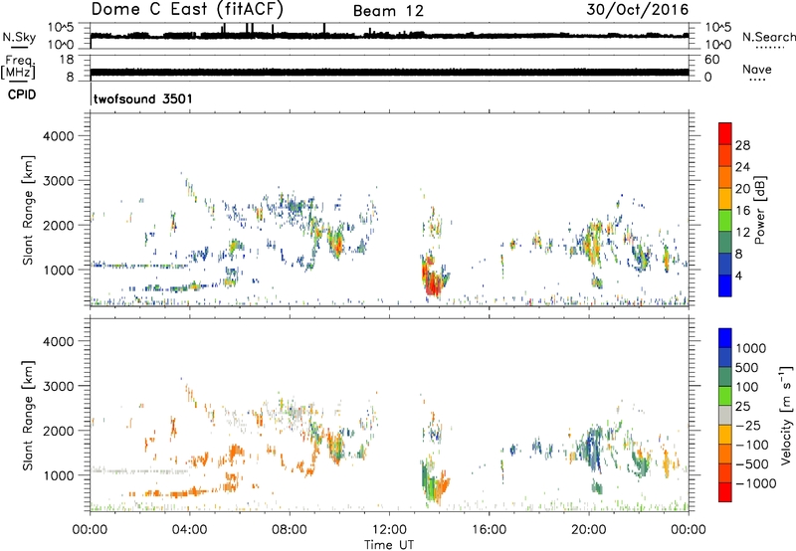Click the '20:00' time tick label
This screenshot has width=796, height=551.
tap(589, 530)
